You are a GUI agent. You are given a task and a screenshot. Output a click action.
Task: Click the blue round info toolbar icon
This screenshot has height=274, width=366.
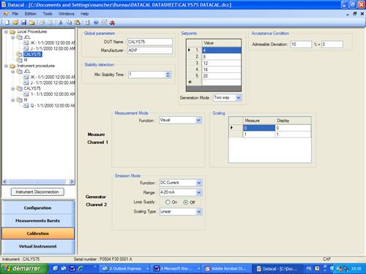tap(96, 23)
